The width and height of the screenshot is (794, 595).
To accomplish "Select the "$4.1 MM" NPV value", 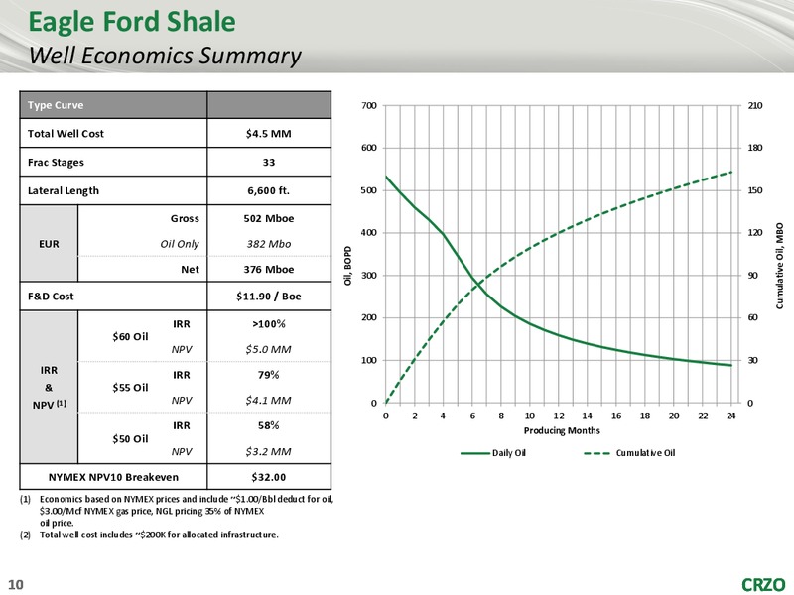I will (268, 401).
